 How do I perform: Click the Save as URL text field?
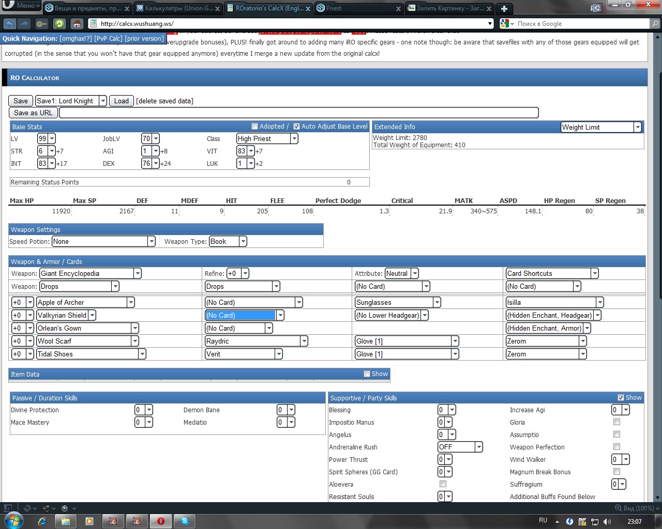tap(298, 113)
